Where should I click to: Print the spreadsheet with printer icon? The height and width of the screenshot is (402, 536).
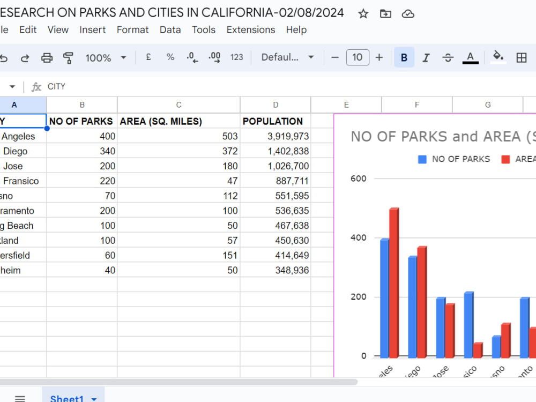[x=47, y=58]
